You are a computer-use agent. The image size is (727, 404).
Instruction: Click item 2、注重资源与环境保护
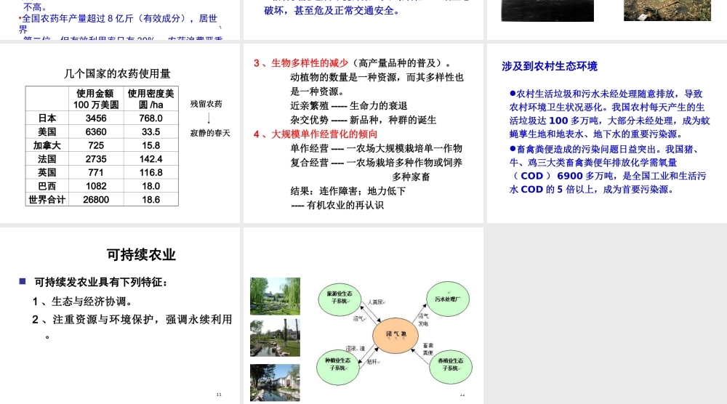[132, 326]
